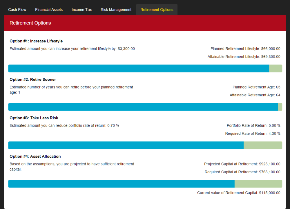Select the Option #3: Take Less Risk heading
This screenshot has width=290, height=209.
34,118
